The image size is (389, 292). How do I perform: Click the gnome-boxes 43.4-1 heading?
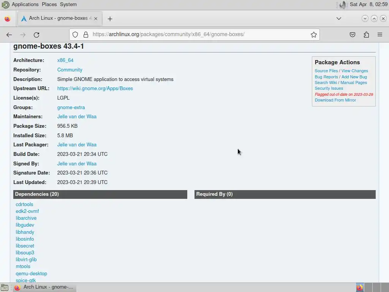click(x=49, y=46)
